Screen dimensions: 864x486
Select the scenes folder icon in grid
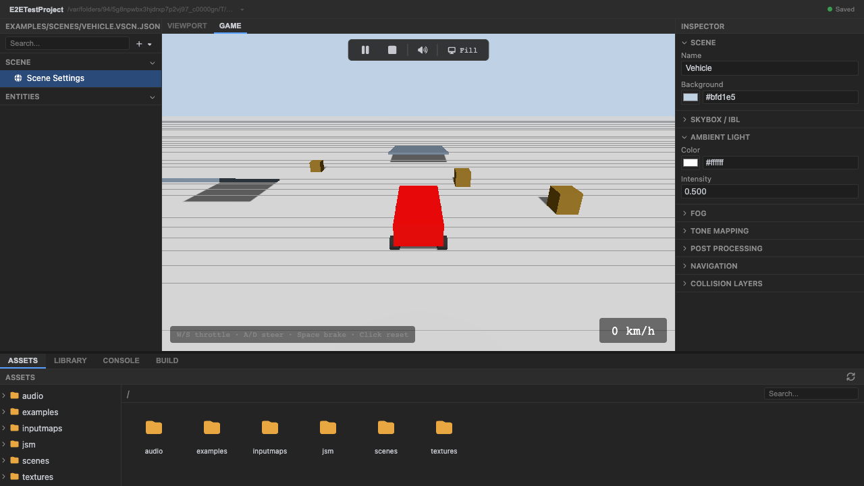pyautogui.click(x=386, y=427)
